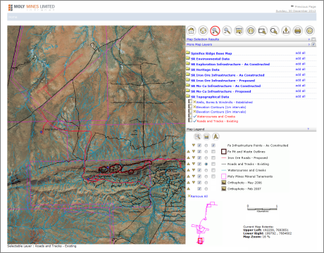Toggle visibility checkbox for Fe Infrastructure Points

click(x=199, y=145)
